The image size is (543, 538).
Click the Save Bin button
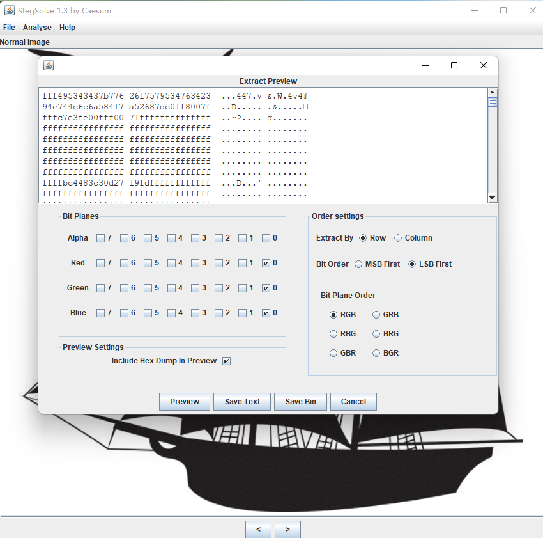301,402
